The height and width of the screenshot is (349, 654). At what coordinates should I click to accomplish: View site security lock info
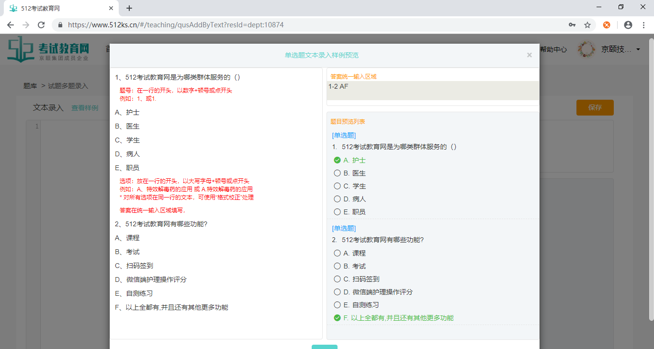click(x=60, y=25)
